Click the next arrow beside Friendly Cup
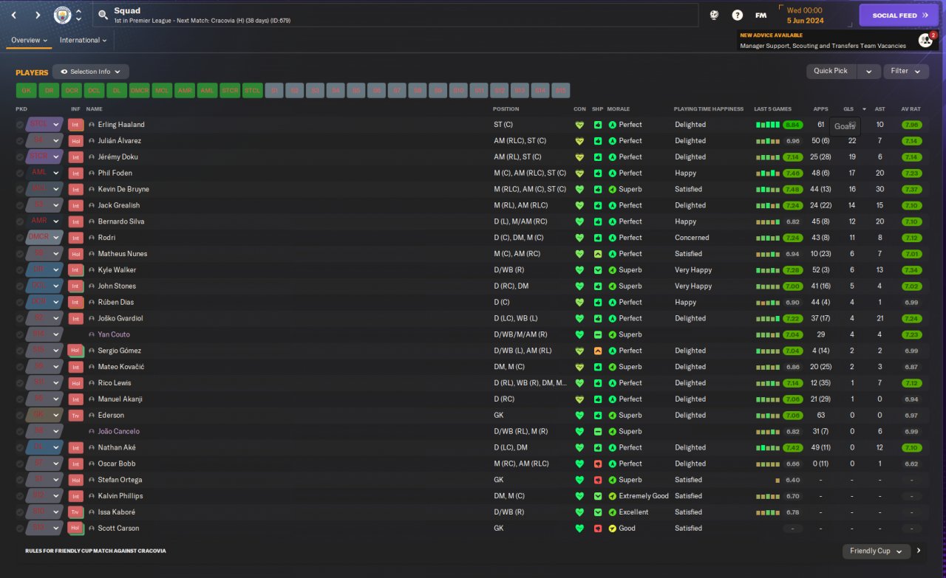This screenshot has width=946, height=578. point(919,551)
